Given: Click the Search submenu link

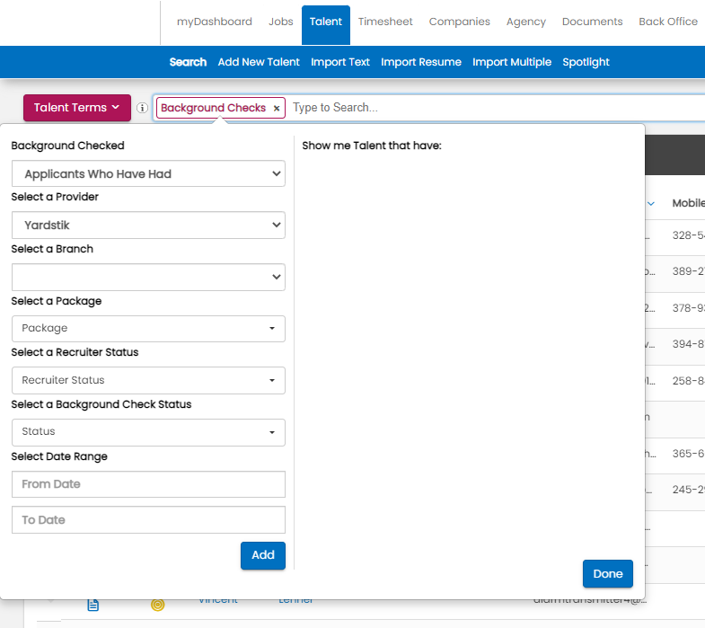Looking at the screenshot, I should [188, 62].
